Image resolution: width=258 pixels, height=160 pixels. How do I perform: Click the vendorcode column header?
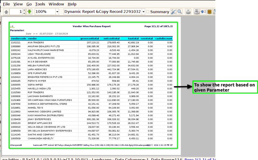click(18, 39)
